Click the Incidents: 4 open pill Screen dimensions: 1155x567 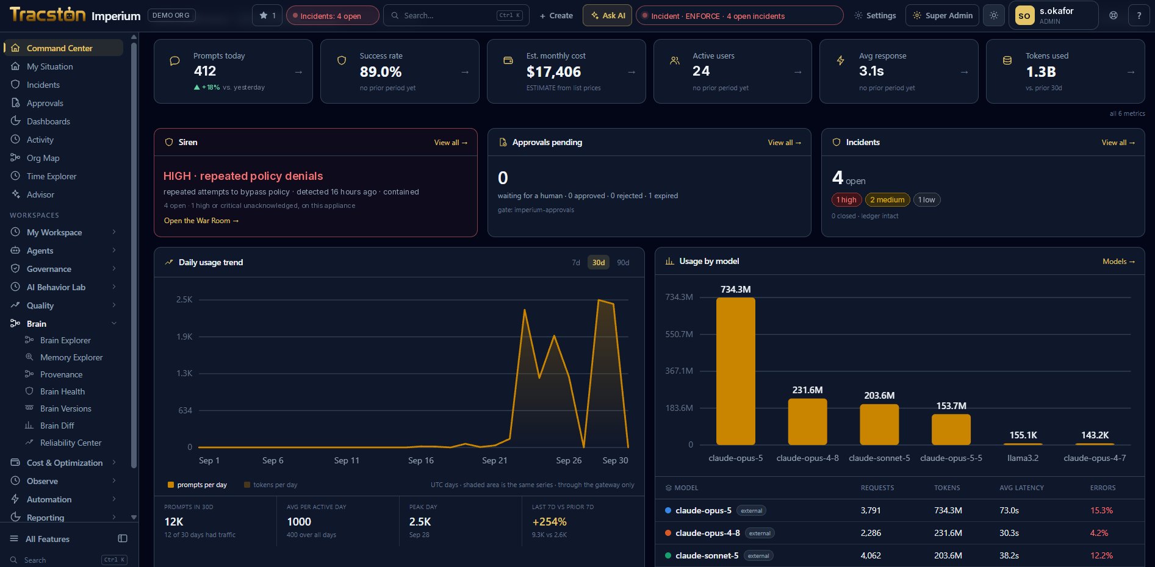(333, 15)
